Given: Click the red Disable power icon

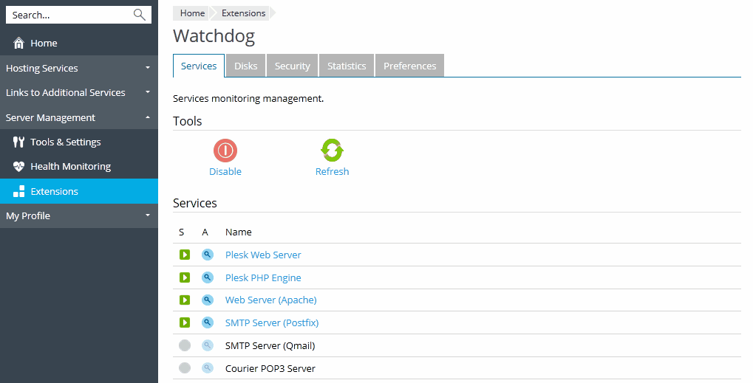Looking at the screenshot, I should 225,151.
